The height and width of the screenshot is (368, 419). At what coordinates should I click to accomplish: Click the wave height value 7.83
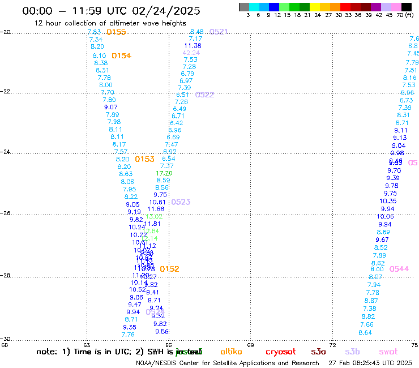click(x=94, y=32)
